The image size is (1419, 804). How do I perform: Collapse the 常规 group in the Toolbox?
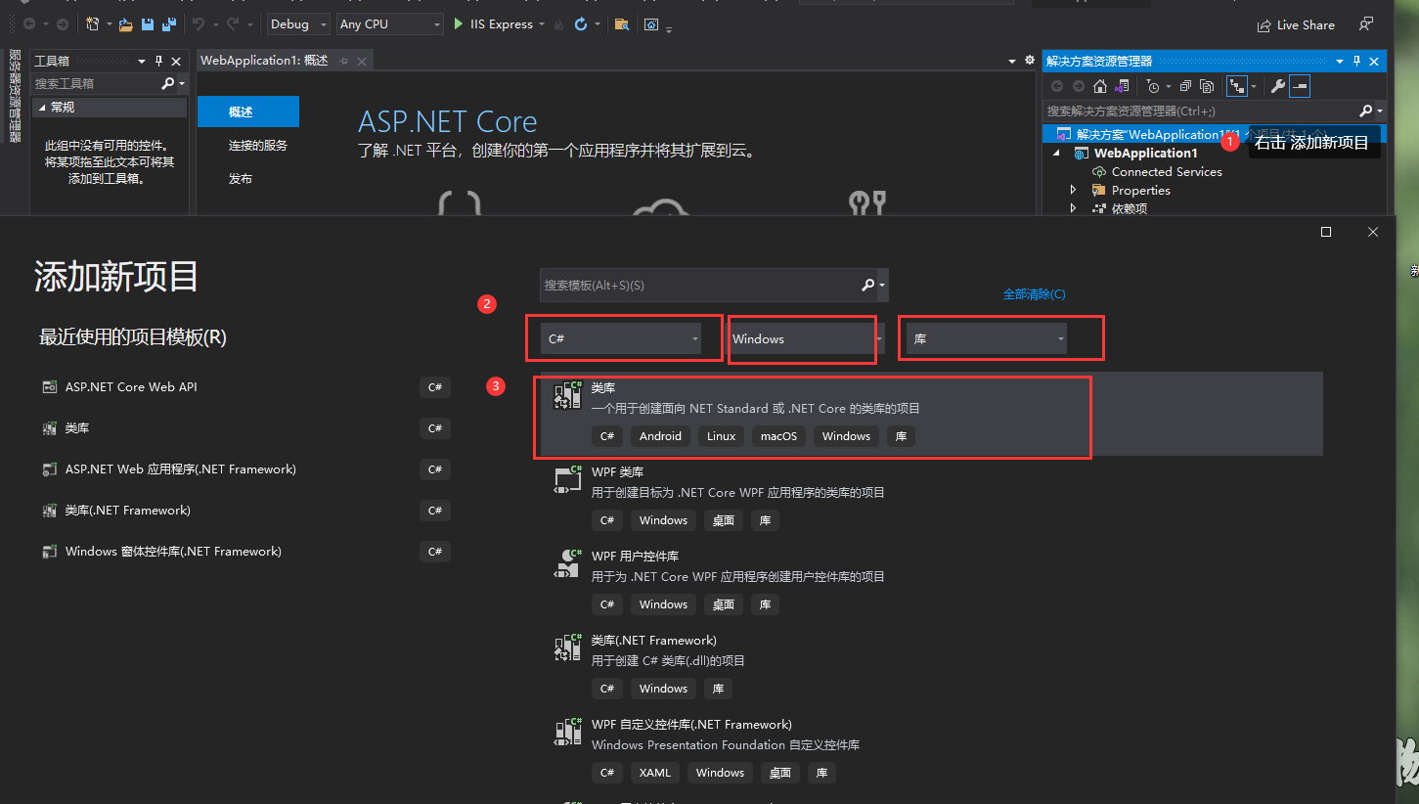tap(41, 107)
